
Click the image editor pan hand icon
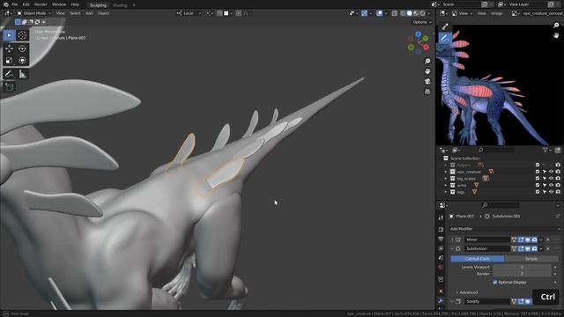coord(556,35)
